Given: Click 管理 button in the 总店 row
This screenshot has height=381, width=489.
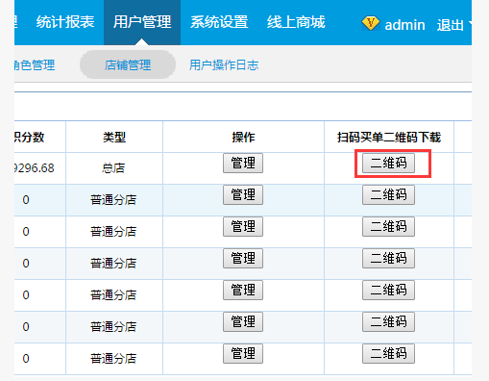Looking at the screenshot, I should [243, 163].
